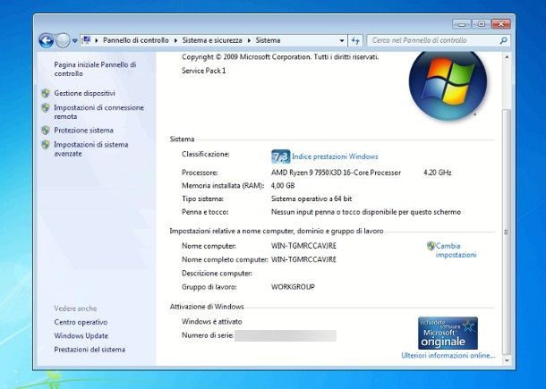Open 'Gestione dispositivi' link

85,93
